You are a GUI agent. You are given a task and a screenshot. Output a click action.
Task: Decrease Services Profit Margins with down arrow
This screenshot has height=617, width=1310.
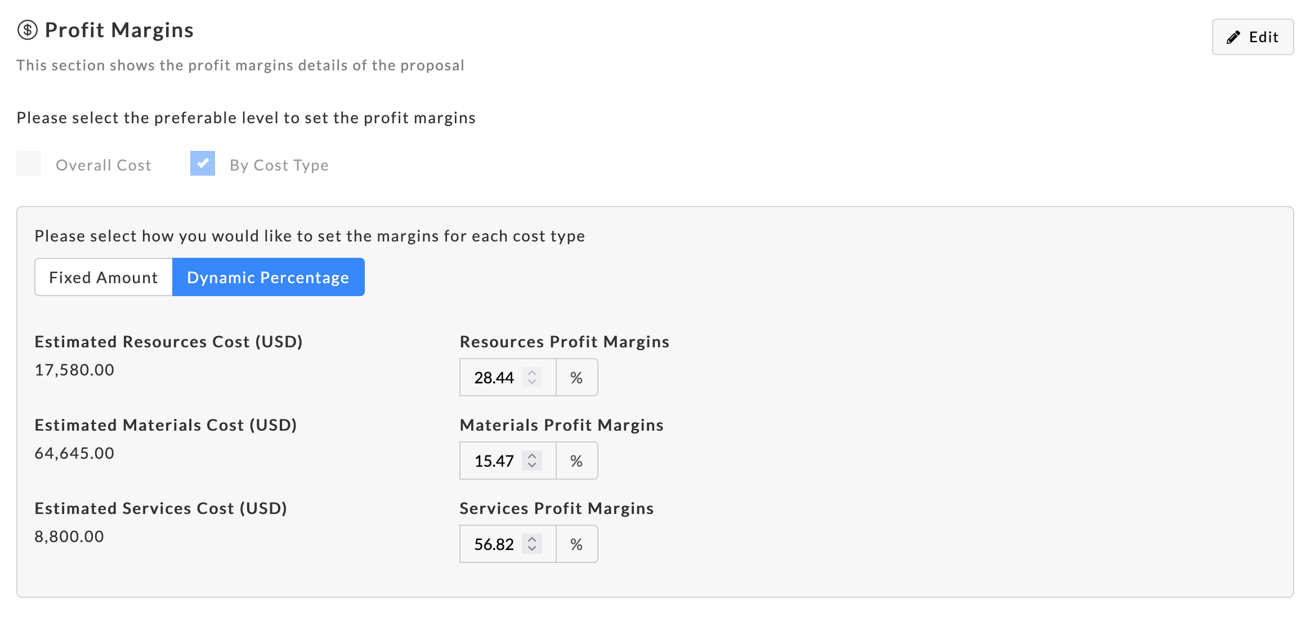[532, 549]
